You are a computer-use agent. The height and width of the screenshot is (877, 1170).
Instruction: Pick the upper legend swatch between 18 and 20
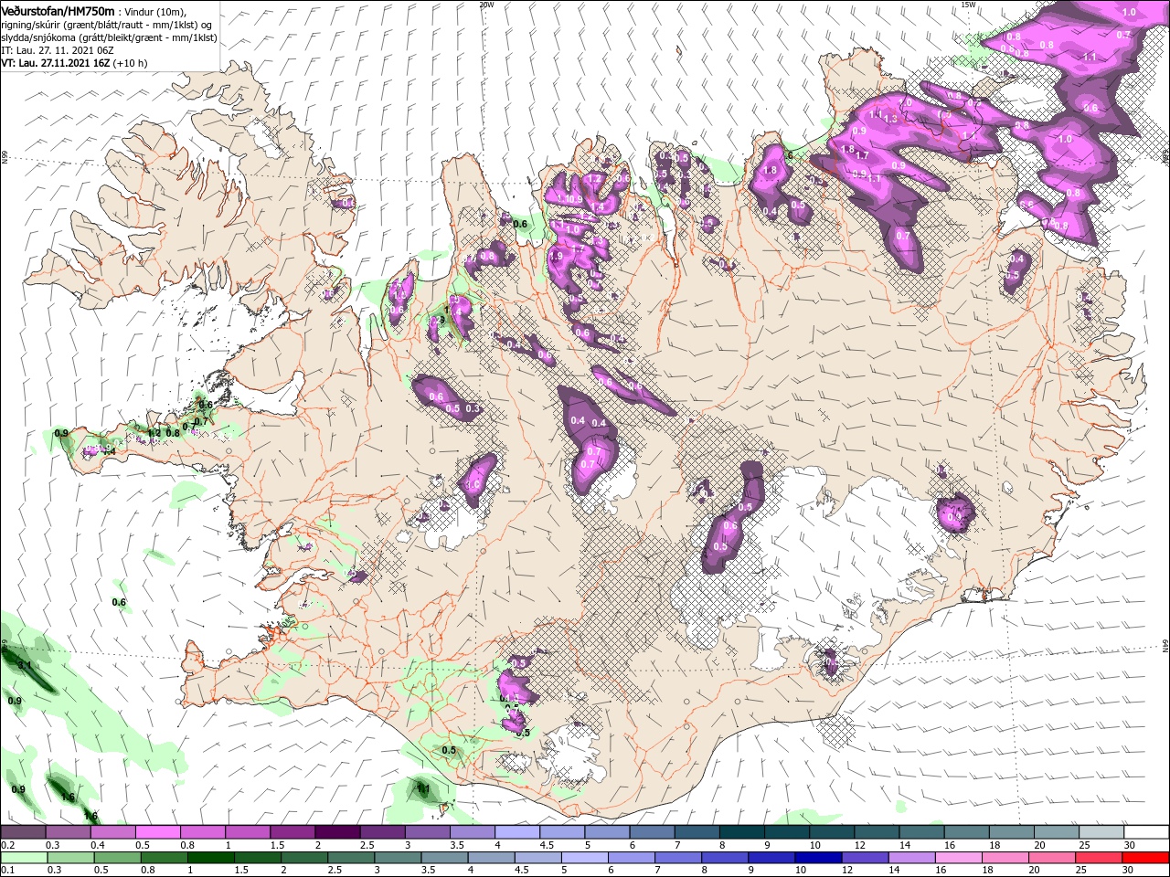1012,832
